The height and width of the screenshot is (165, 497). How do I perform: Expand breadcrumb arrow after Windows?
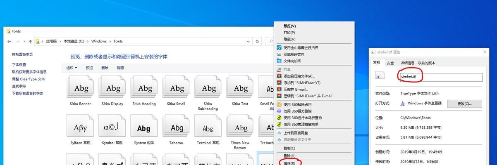pos(110,41)
